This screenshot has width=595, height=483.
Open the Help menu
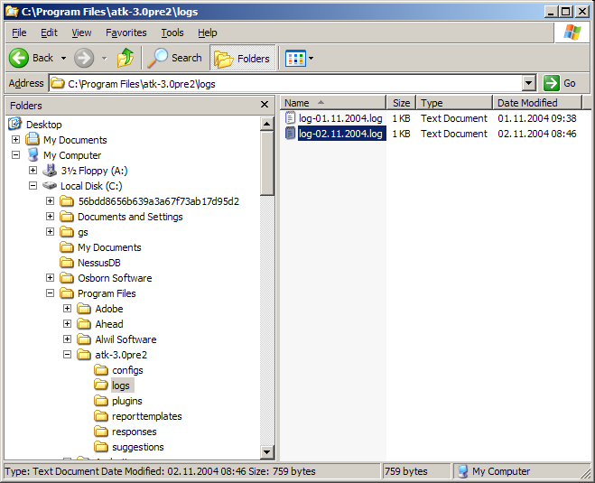[207, 33]
